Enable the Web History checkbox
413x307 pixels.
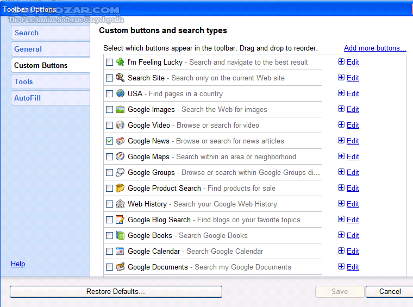tap(109, 204)
